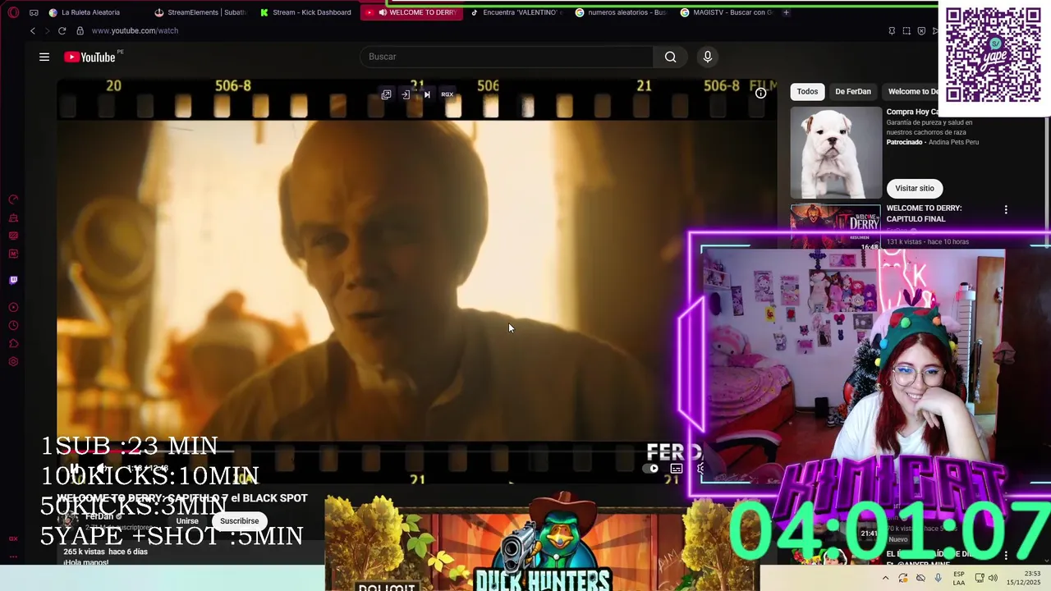Open the volume speaker tray icon
1051x591 pixels.
point(993,578)
